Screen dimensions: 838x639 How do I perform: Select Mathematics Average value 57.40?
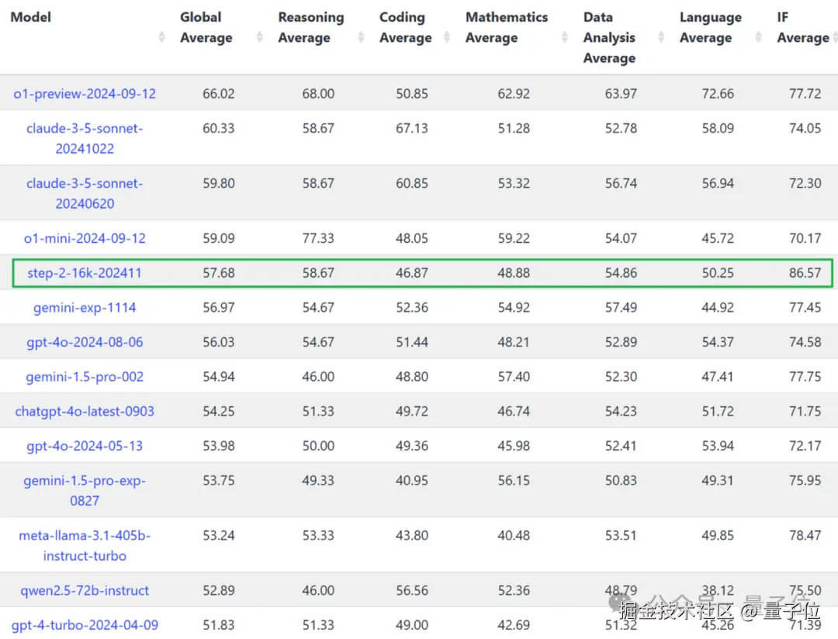(x=514, y=377)
